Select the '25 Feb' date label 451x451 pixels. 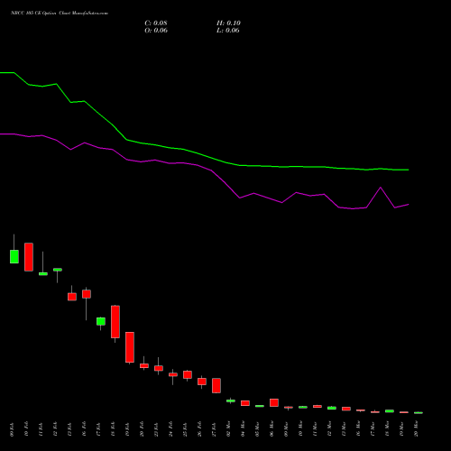[185, 429]
